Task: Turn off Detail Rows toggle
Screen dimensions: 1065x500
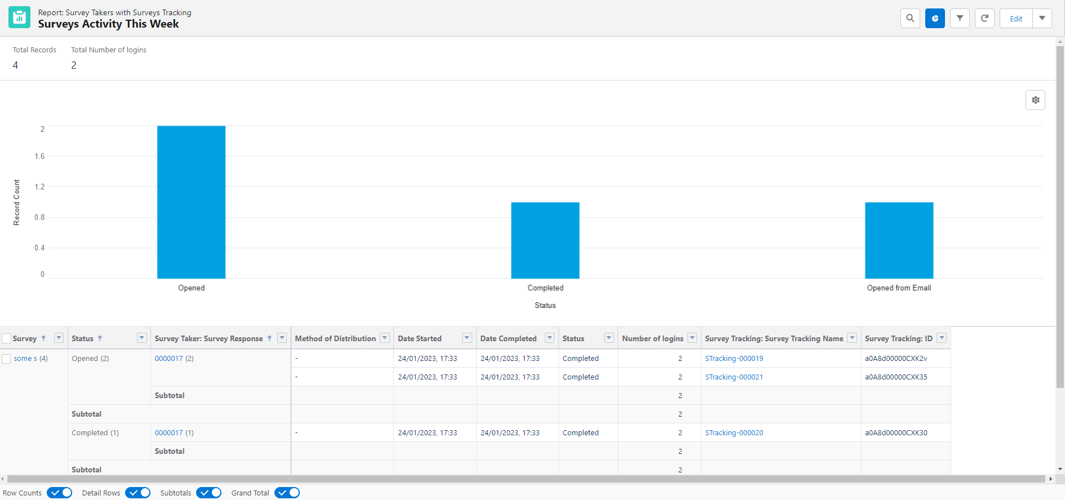Action: pyautogui.click(x=137, y=493)
